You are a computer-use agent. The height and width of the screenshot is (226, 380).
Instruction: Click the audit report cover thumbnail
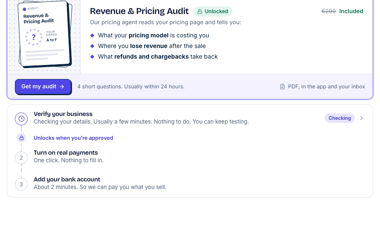click(x=45, y=34)
